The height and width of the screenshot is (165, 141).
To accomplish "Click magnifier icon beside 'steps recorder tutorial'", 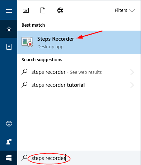I will pos(24,85).
